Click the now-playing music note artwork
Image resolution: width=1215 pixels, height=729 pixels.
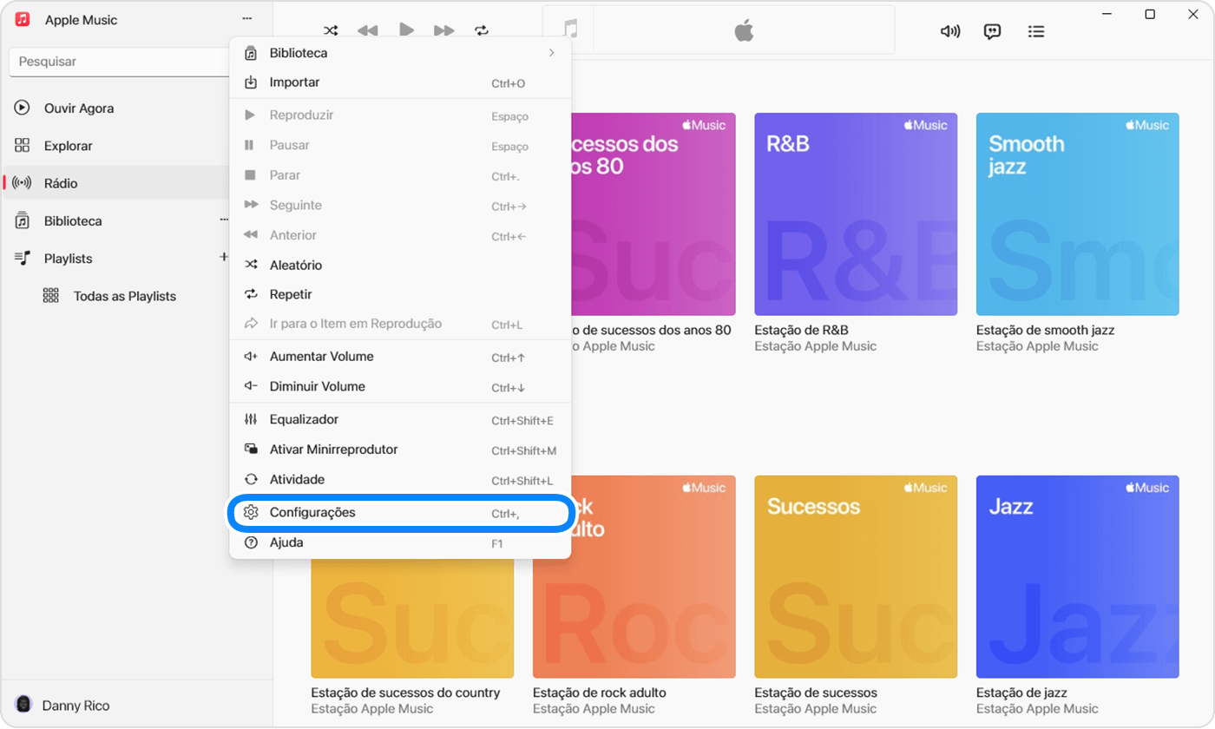click(569, 30)
